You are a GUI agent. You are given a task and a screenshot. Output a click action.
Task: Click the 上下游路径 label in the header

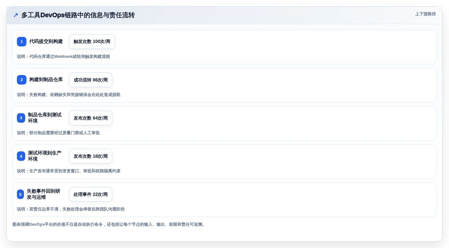[425, 14]
